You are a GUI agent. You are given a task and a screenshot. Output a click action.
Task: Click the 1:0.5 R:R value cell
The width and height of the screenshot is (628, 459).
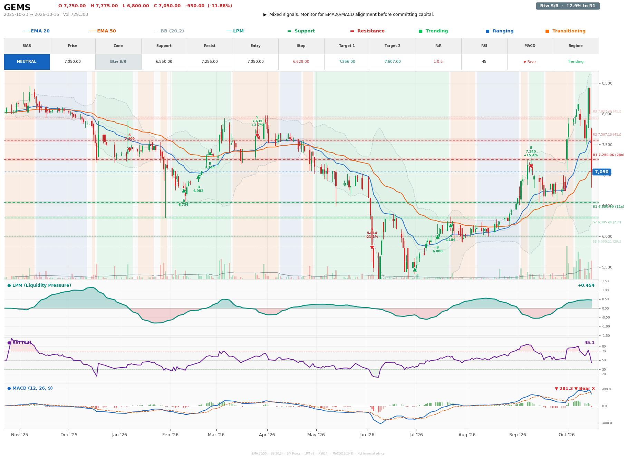tap(438, 62)
